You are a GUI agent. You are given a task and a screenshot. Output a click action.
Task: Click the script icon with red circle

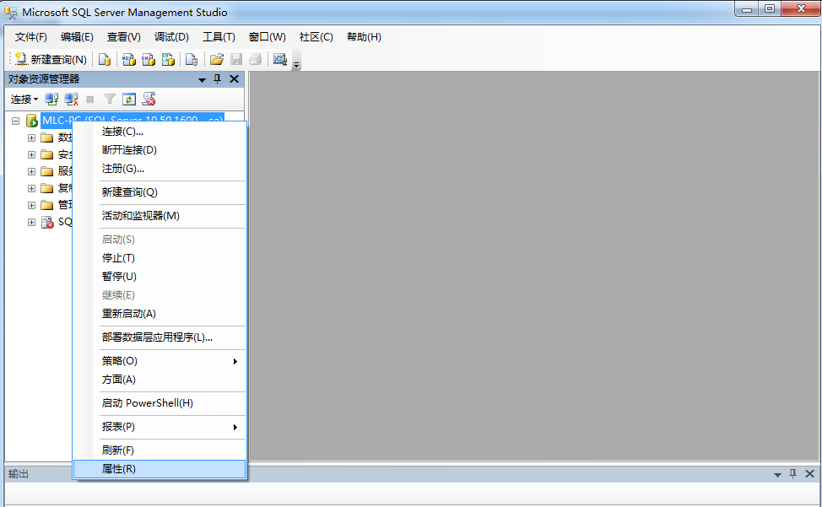[149, 99]
